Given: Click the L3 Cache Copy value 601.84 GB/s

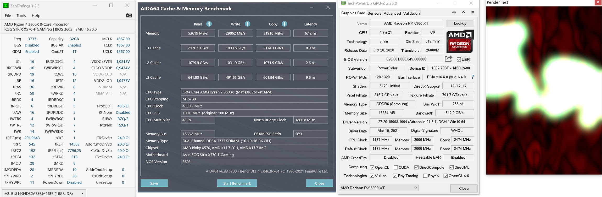Looking at the screenshot, I should pyautogui.click(x=273, y=77).
